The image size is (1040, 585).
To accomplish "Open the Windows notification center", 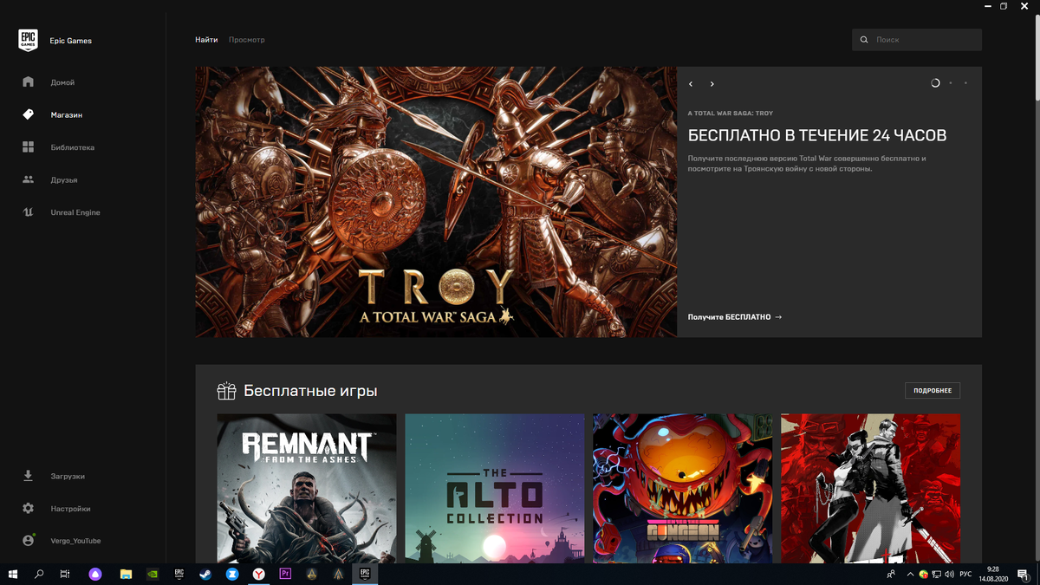I will coord(1024,574).
